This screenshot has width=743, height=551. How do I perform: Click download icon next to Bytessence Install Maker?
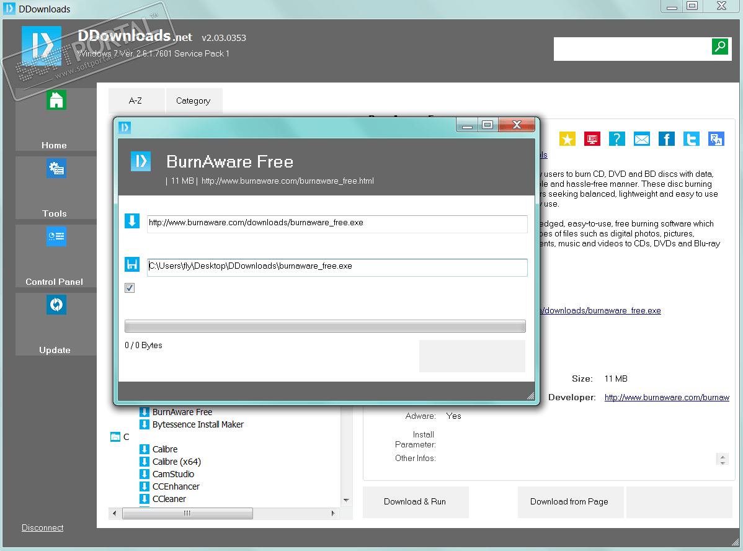(145, 424)
